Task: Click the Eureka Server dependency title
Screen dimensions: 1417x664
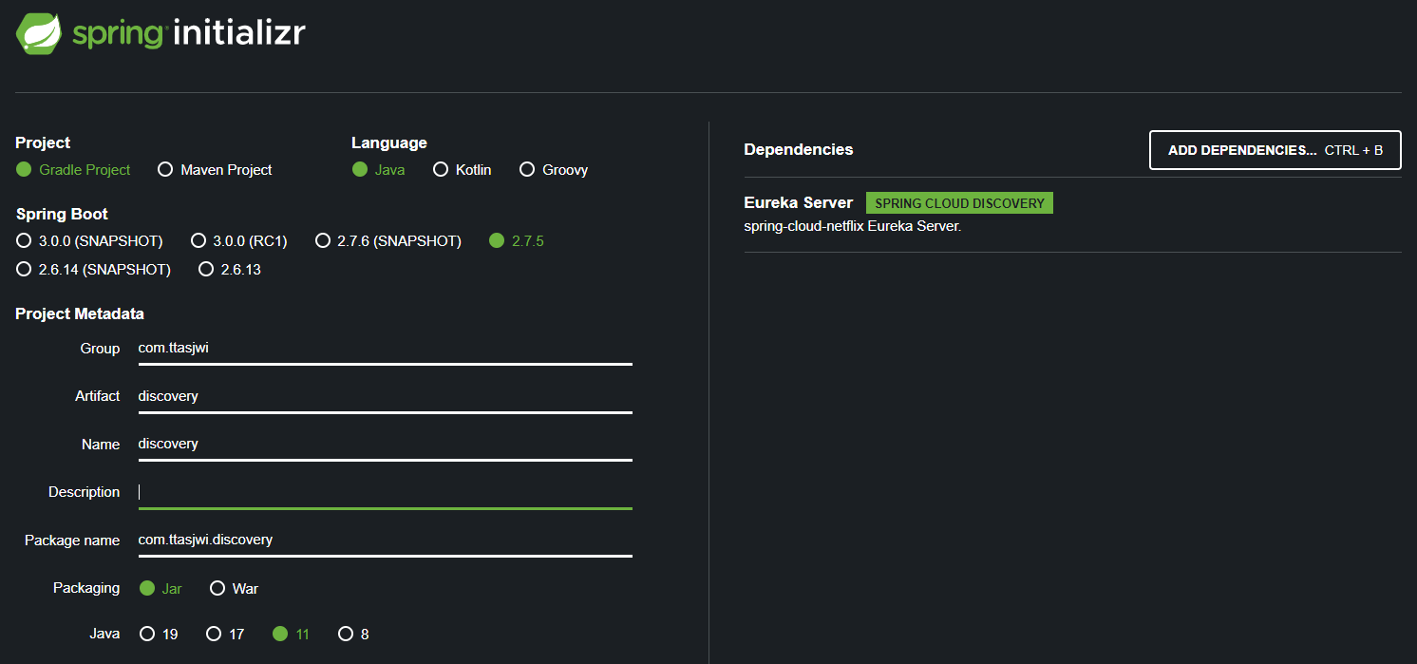Action: 799,203
